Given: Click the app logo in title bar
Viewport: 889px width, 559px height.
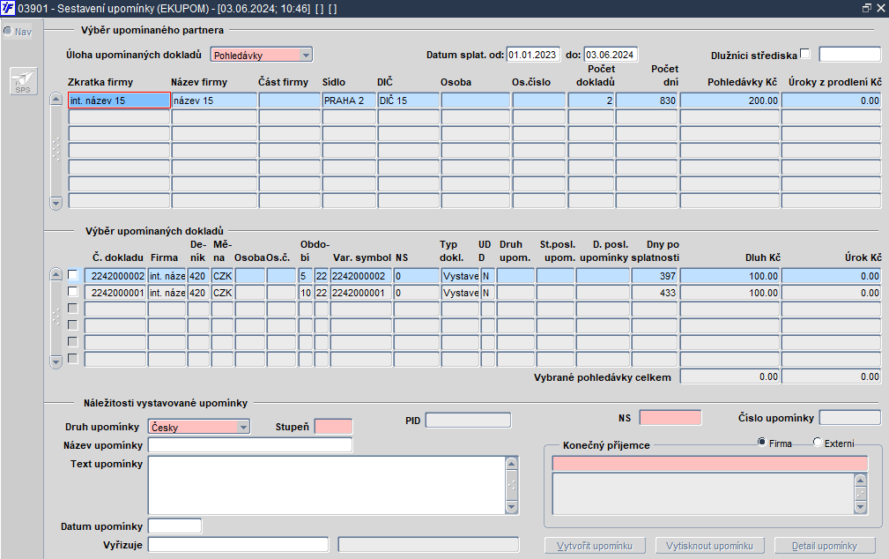Looking at the screenshot, I should point(8,9).
